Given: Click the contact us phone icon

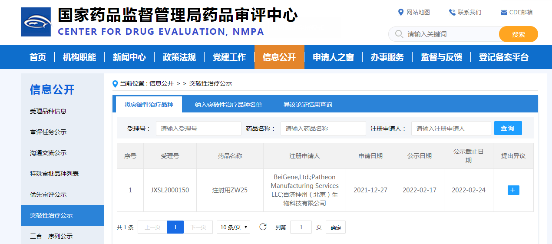Looking at the screenshot, I should [452, 12].
